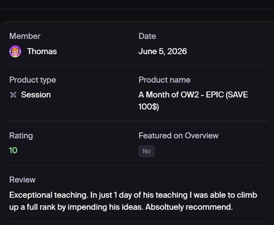
Task: Click the Featured on Overview label
Action: (179, 136)
